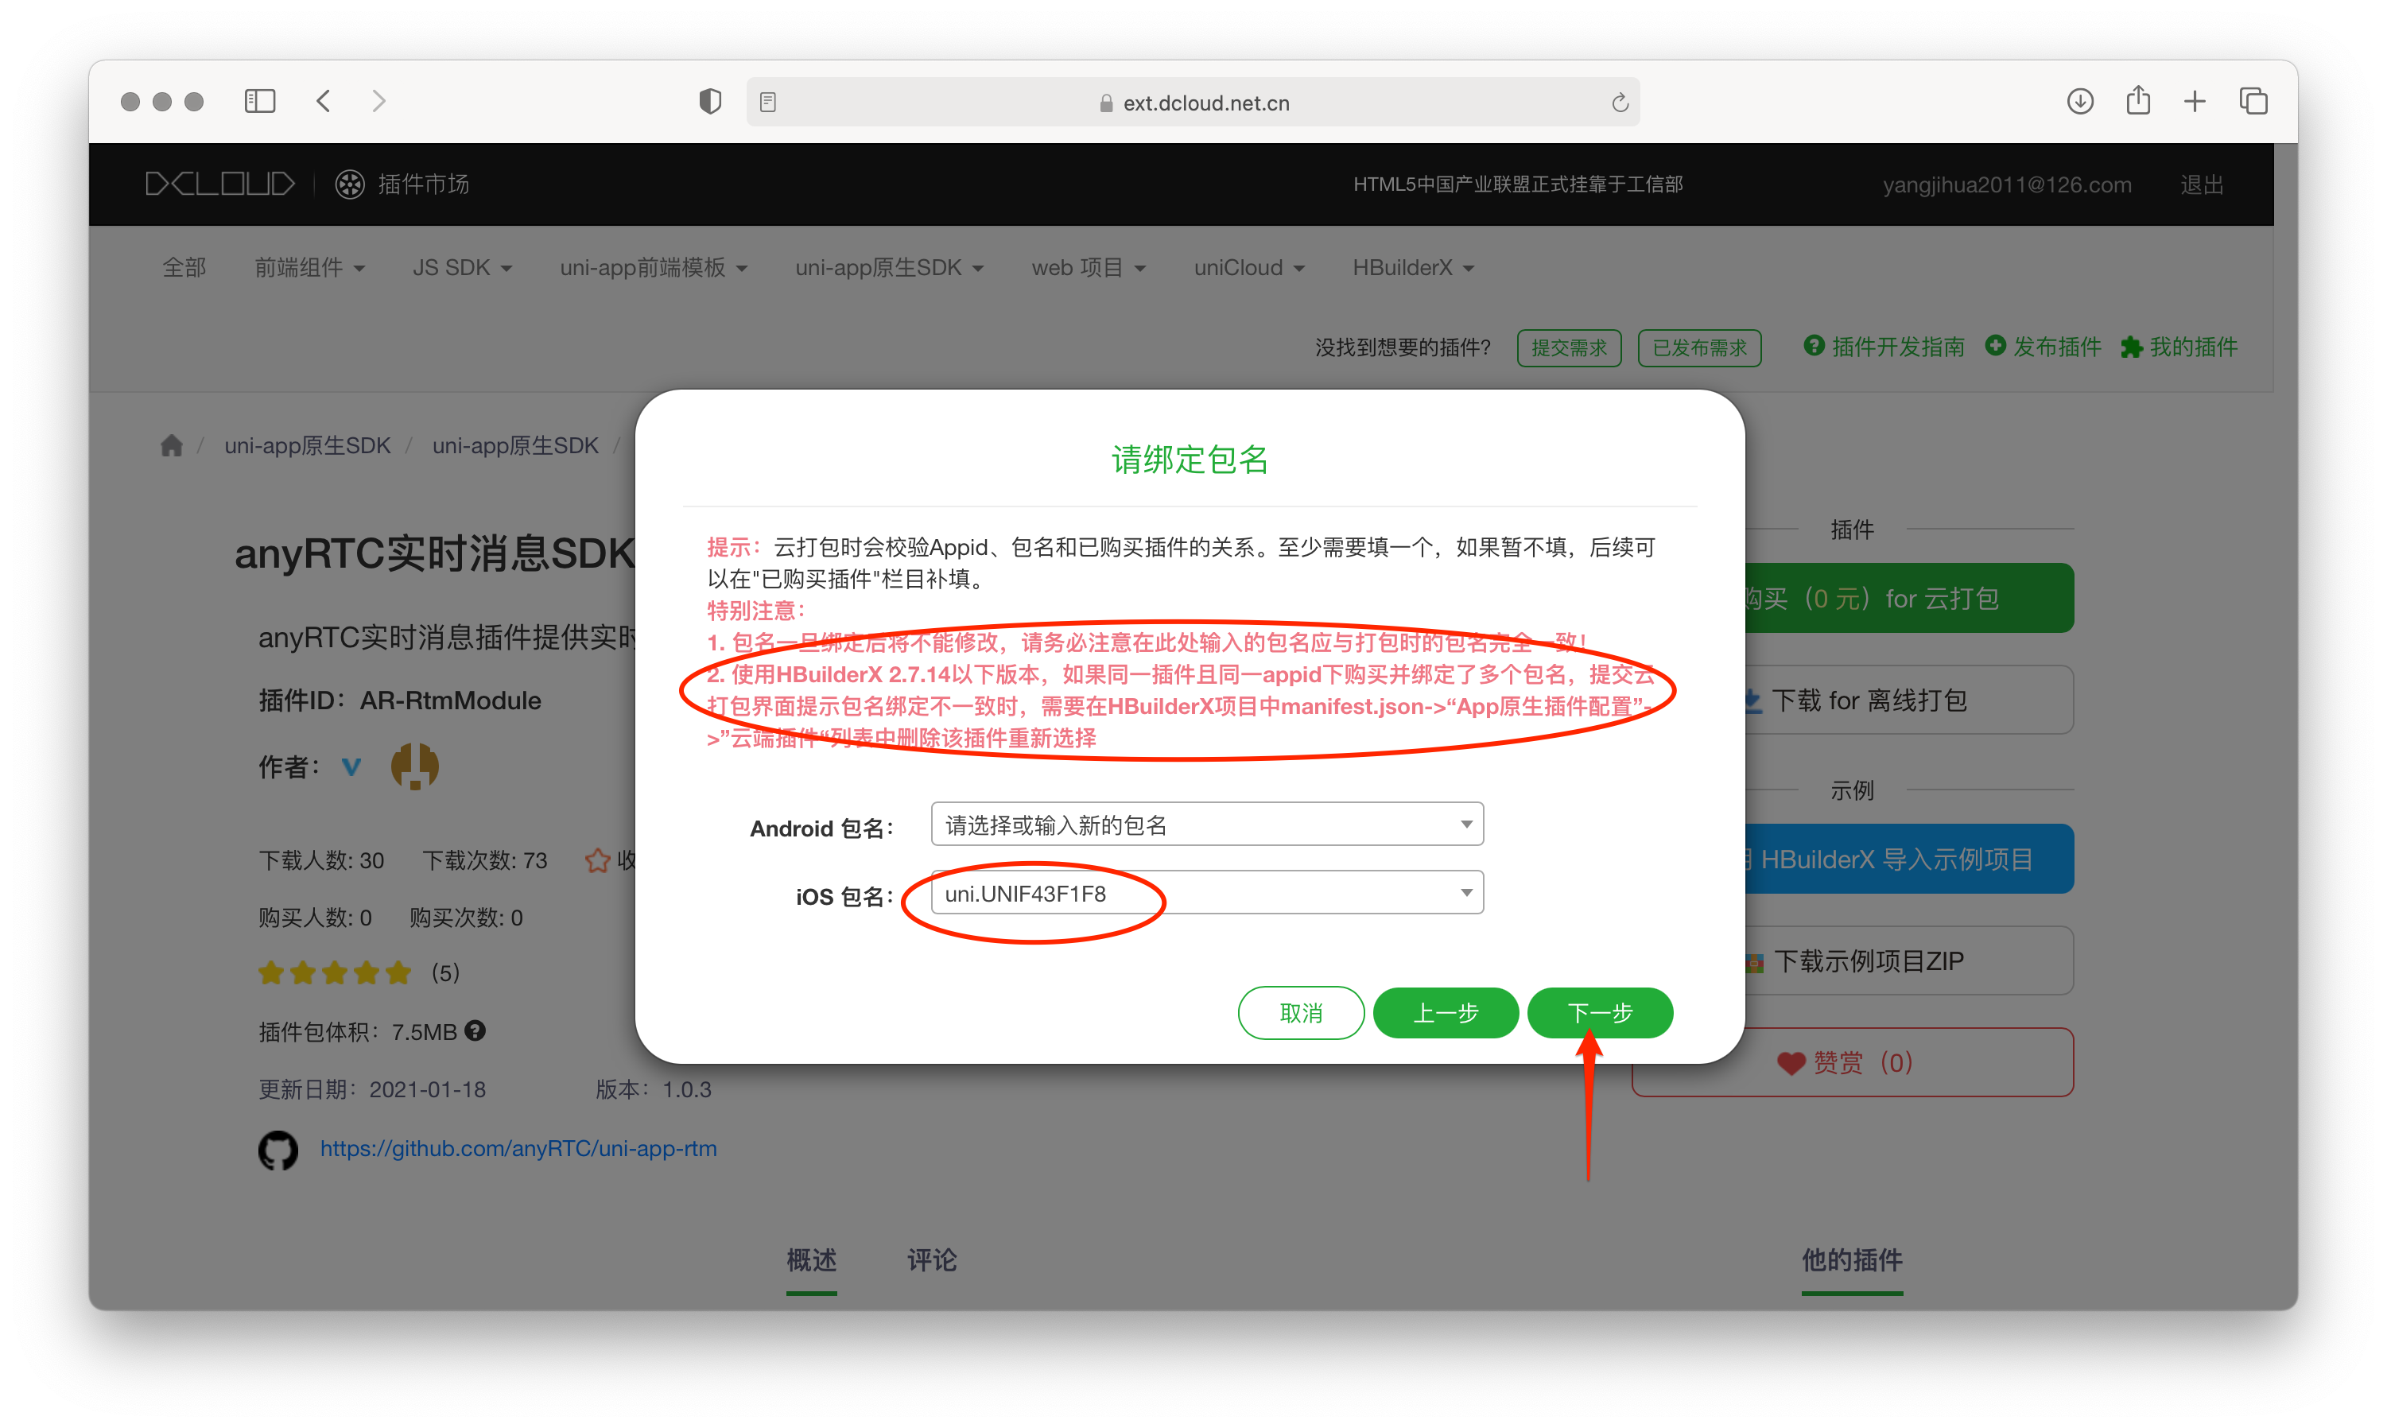Switch to the 评论 tab
Image resolution: width=2387 pixels, height=1428 pixels.
[931, 1259]
